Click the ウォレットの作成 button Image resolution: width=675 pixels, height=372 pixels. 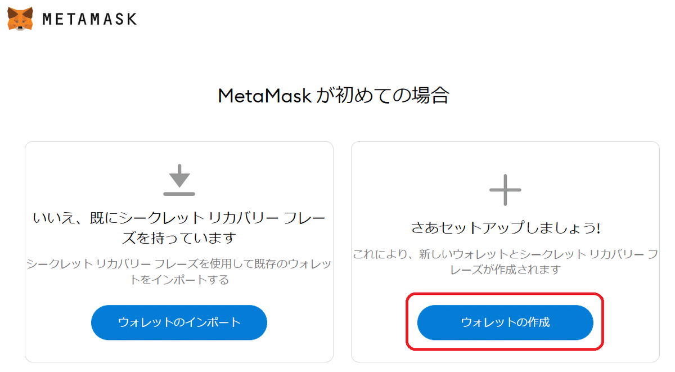click(x=505, y=322)
